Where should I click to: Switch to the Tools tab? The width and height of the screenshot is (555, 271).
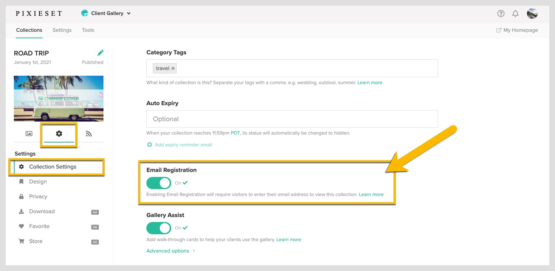click(x=88, y=30)
